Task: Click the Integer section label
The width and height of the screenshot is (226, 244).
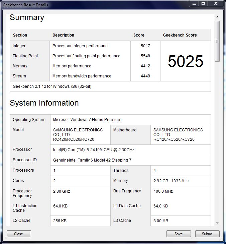Action: (x=19, y=46)
